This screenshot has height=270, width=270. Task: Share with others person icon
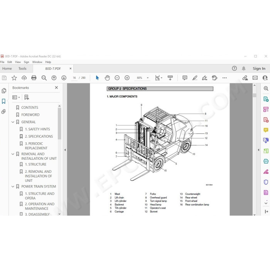click(x=265, y=78)
